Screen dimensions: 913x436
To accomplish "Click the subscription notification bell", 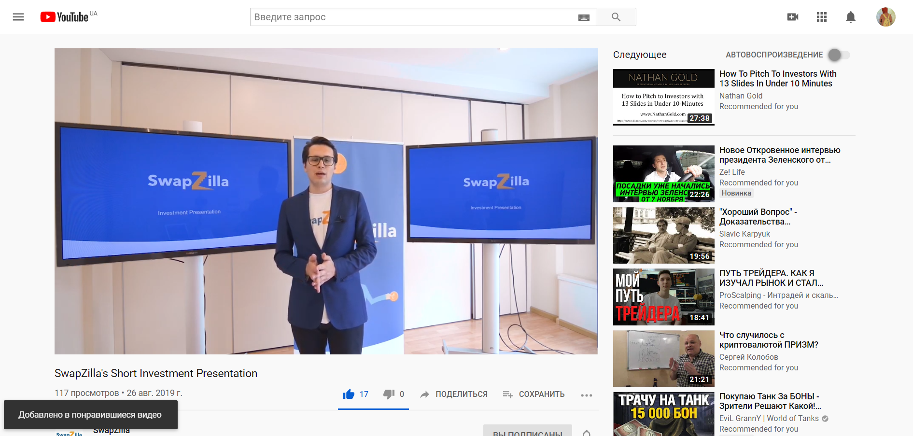I will point(587,433).
